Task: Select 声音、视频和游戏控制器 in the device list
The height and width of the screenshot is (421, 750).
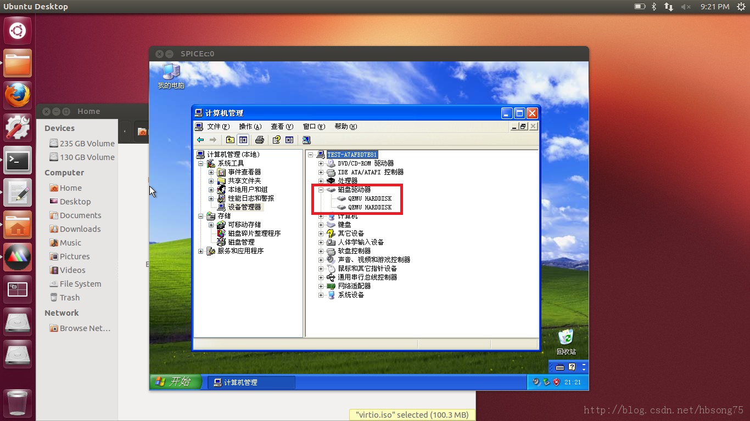Action: pos(374,260)
